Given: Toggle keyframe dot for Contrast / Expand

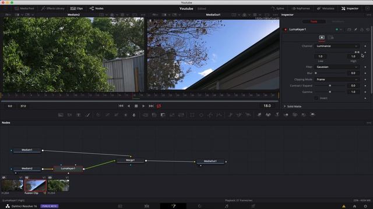Looking at the screenshot, I should pyautogui.click(x=365, y=85).
